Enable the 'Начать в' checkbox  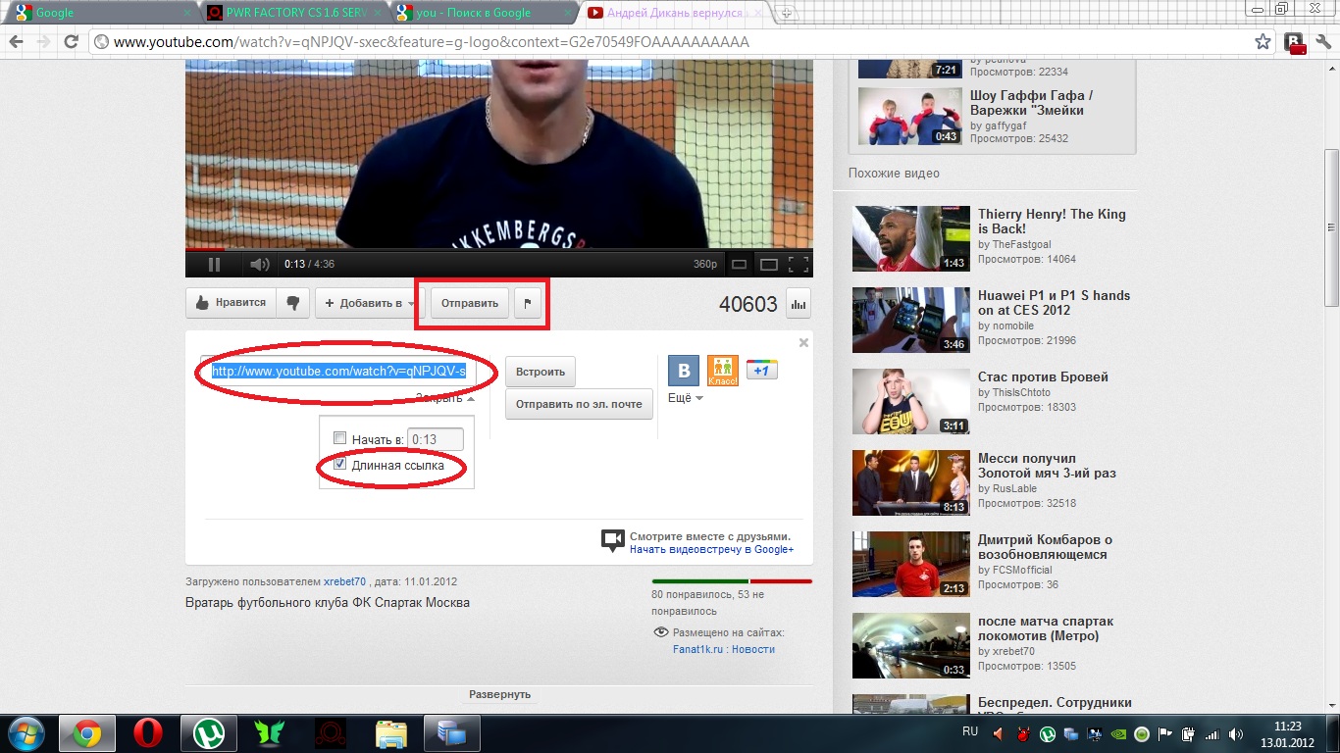[340, 438]
